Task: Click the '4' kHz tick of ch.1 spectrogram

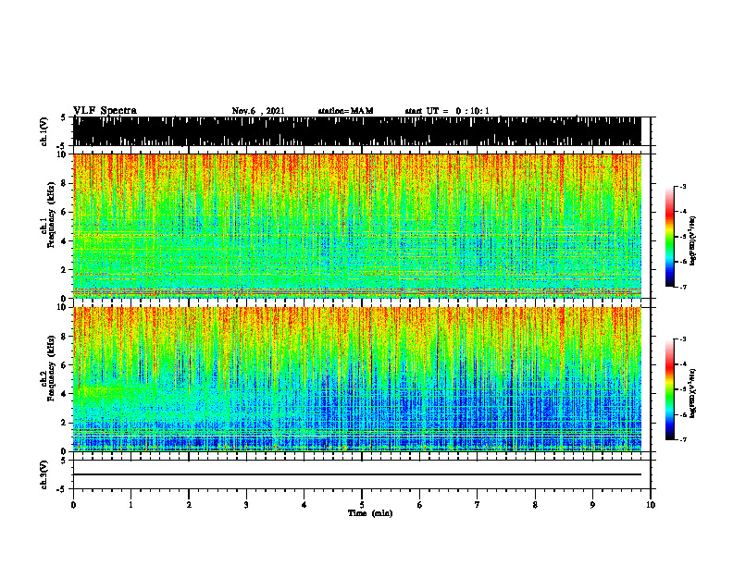Action: (x=65, y=241)
